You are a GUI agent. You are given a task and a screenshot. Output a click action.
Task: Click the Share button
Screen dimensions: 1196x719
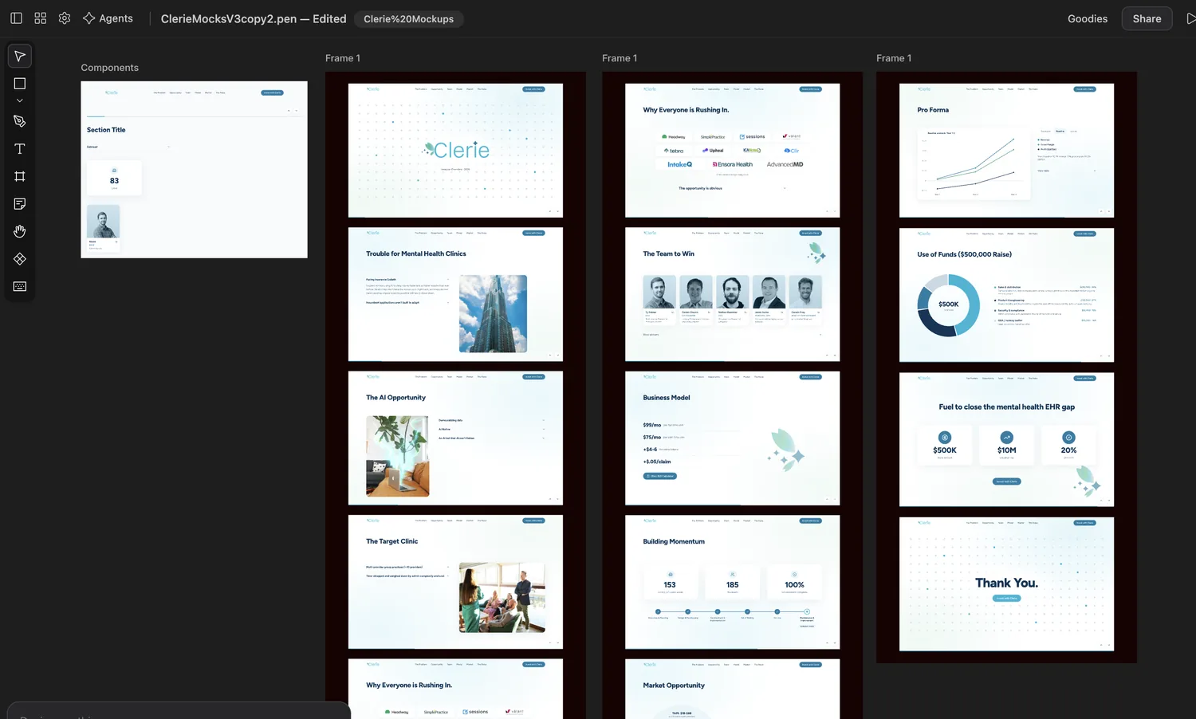(x=1147, y=19)
